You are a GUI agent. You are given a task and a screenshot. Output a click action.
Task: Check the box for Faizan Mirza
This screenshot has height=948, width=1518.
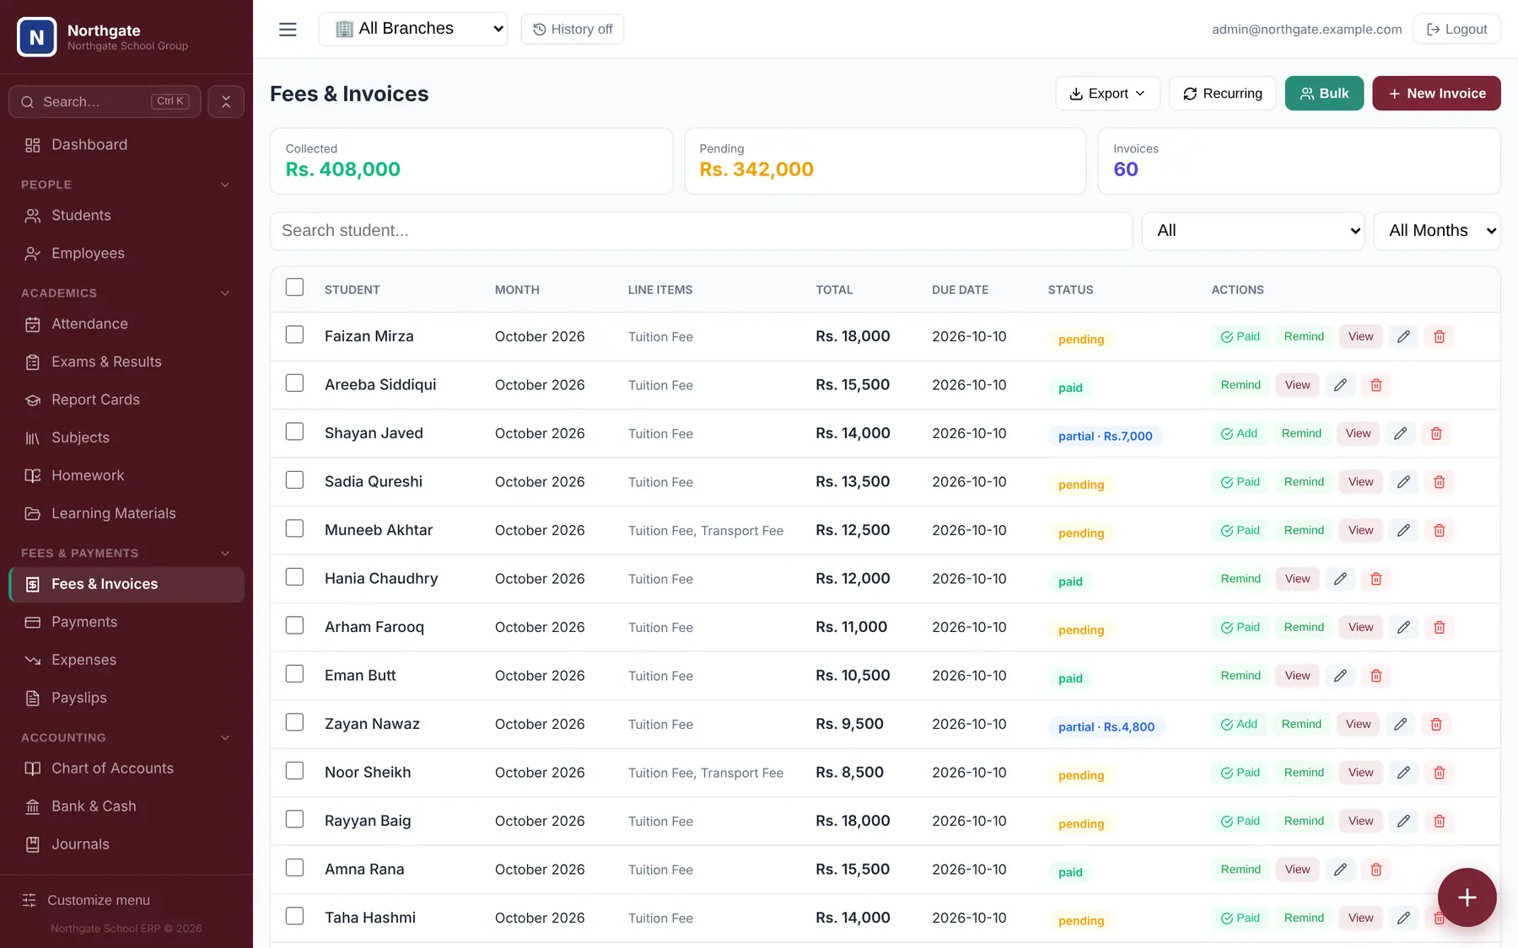[294, 335]
